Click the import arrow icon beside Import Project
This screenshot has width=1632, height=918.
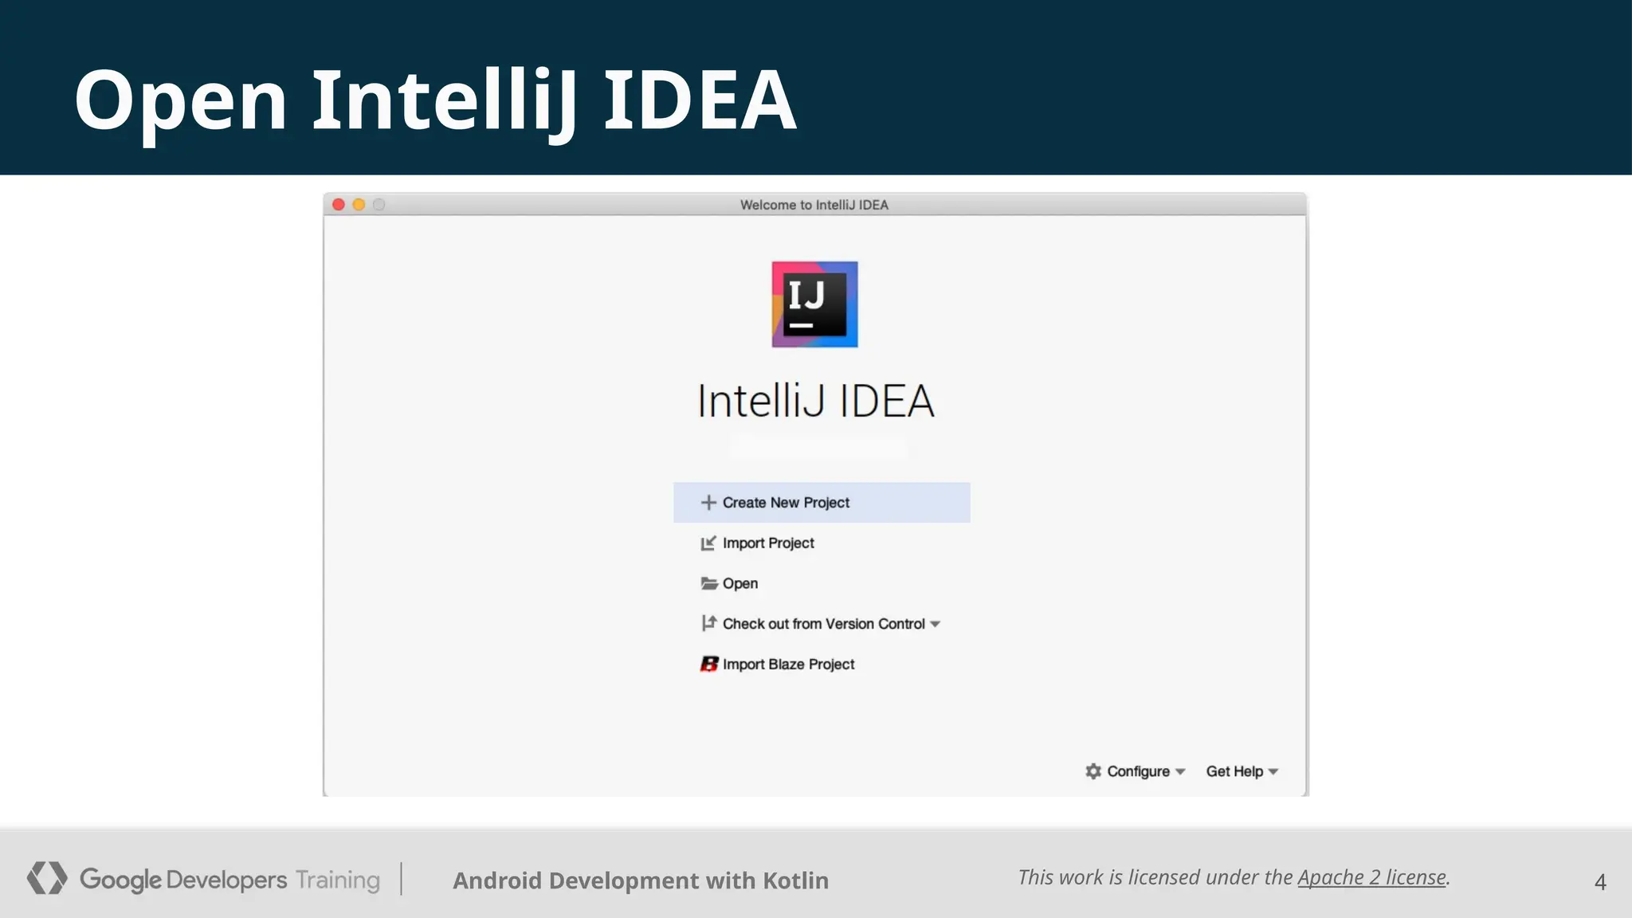(x=708, y=543)
